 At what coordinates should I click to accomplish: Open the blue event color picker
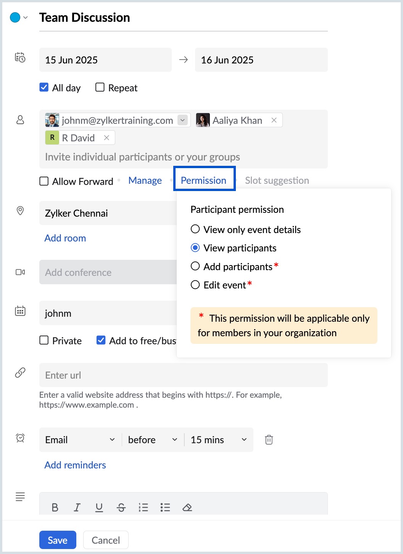(18, 18)
